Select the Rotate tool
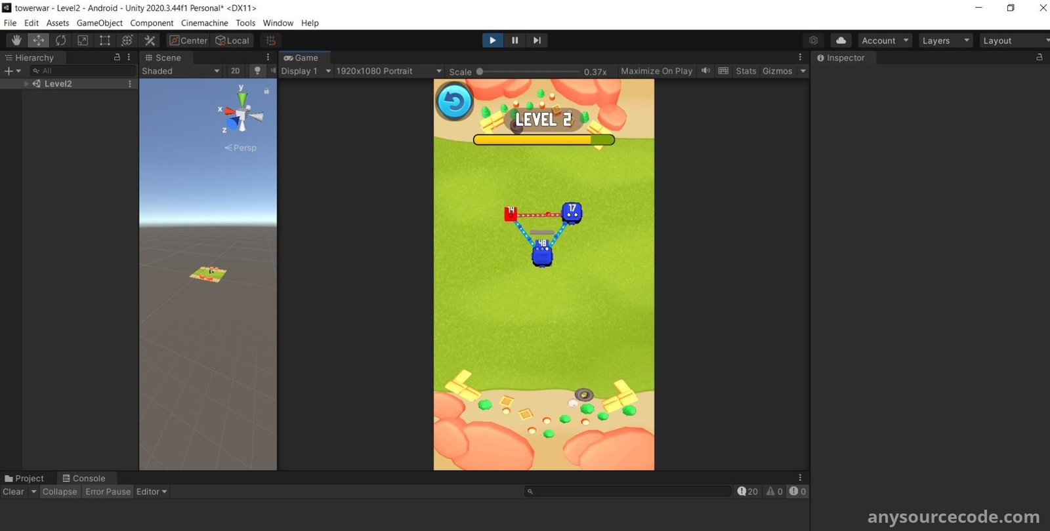Image resolution: width=1050 pixels, height=531 pixels. tap(60, 41)
